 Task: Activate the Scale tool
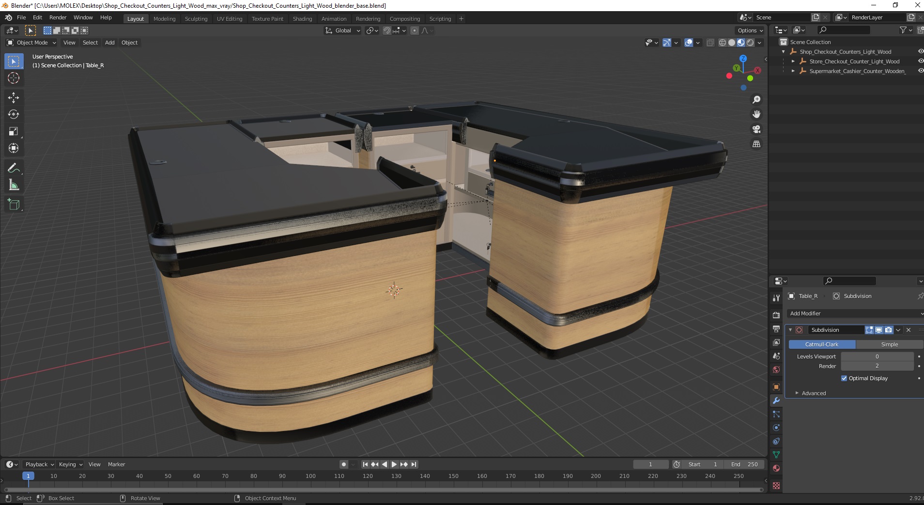tap(14, 132)
